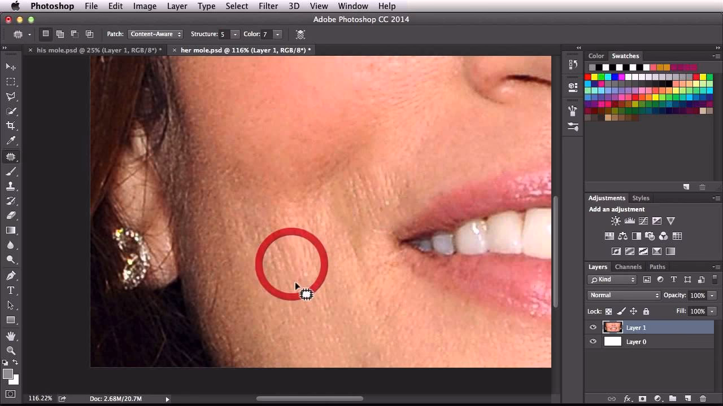This screenshot has height=406, width=723.
Task: Open the Swatches panel
Action: pyautogui.click(x=625, y=56)
